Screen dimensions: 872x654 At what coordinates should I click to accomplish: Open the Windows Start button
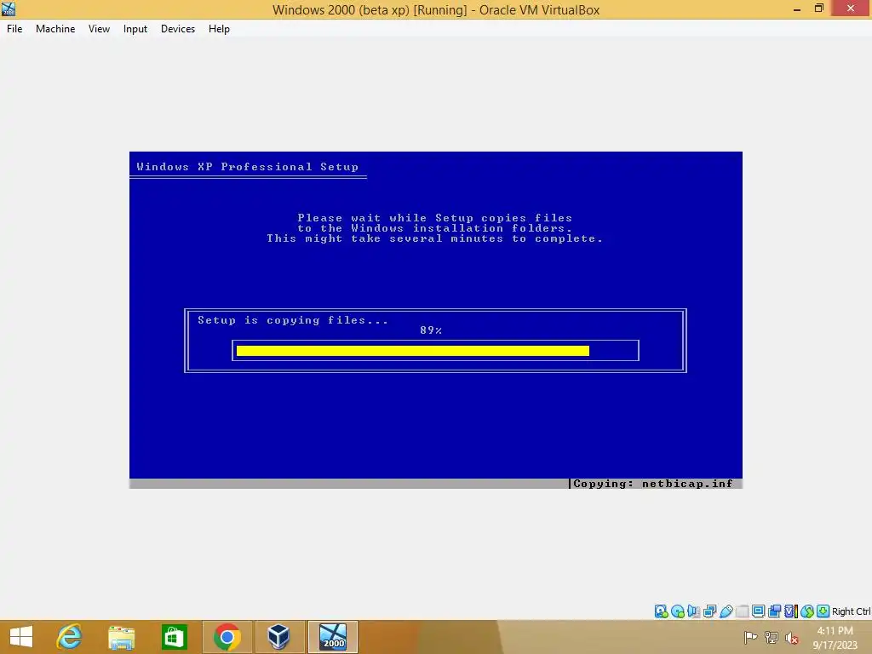click(x=21, y=637)
